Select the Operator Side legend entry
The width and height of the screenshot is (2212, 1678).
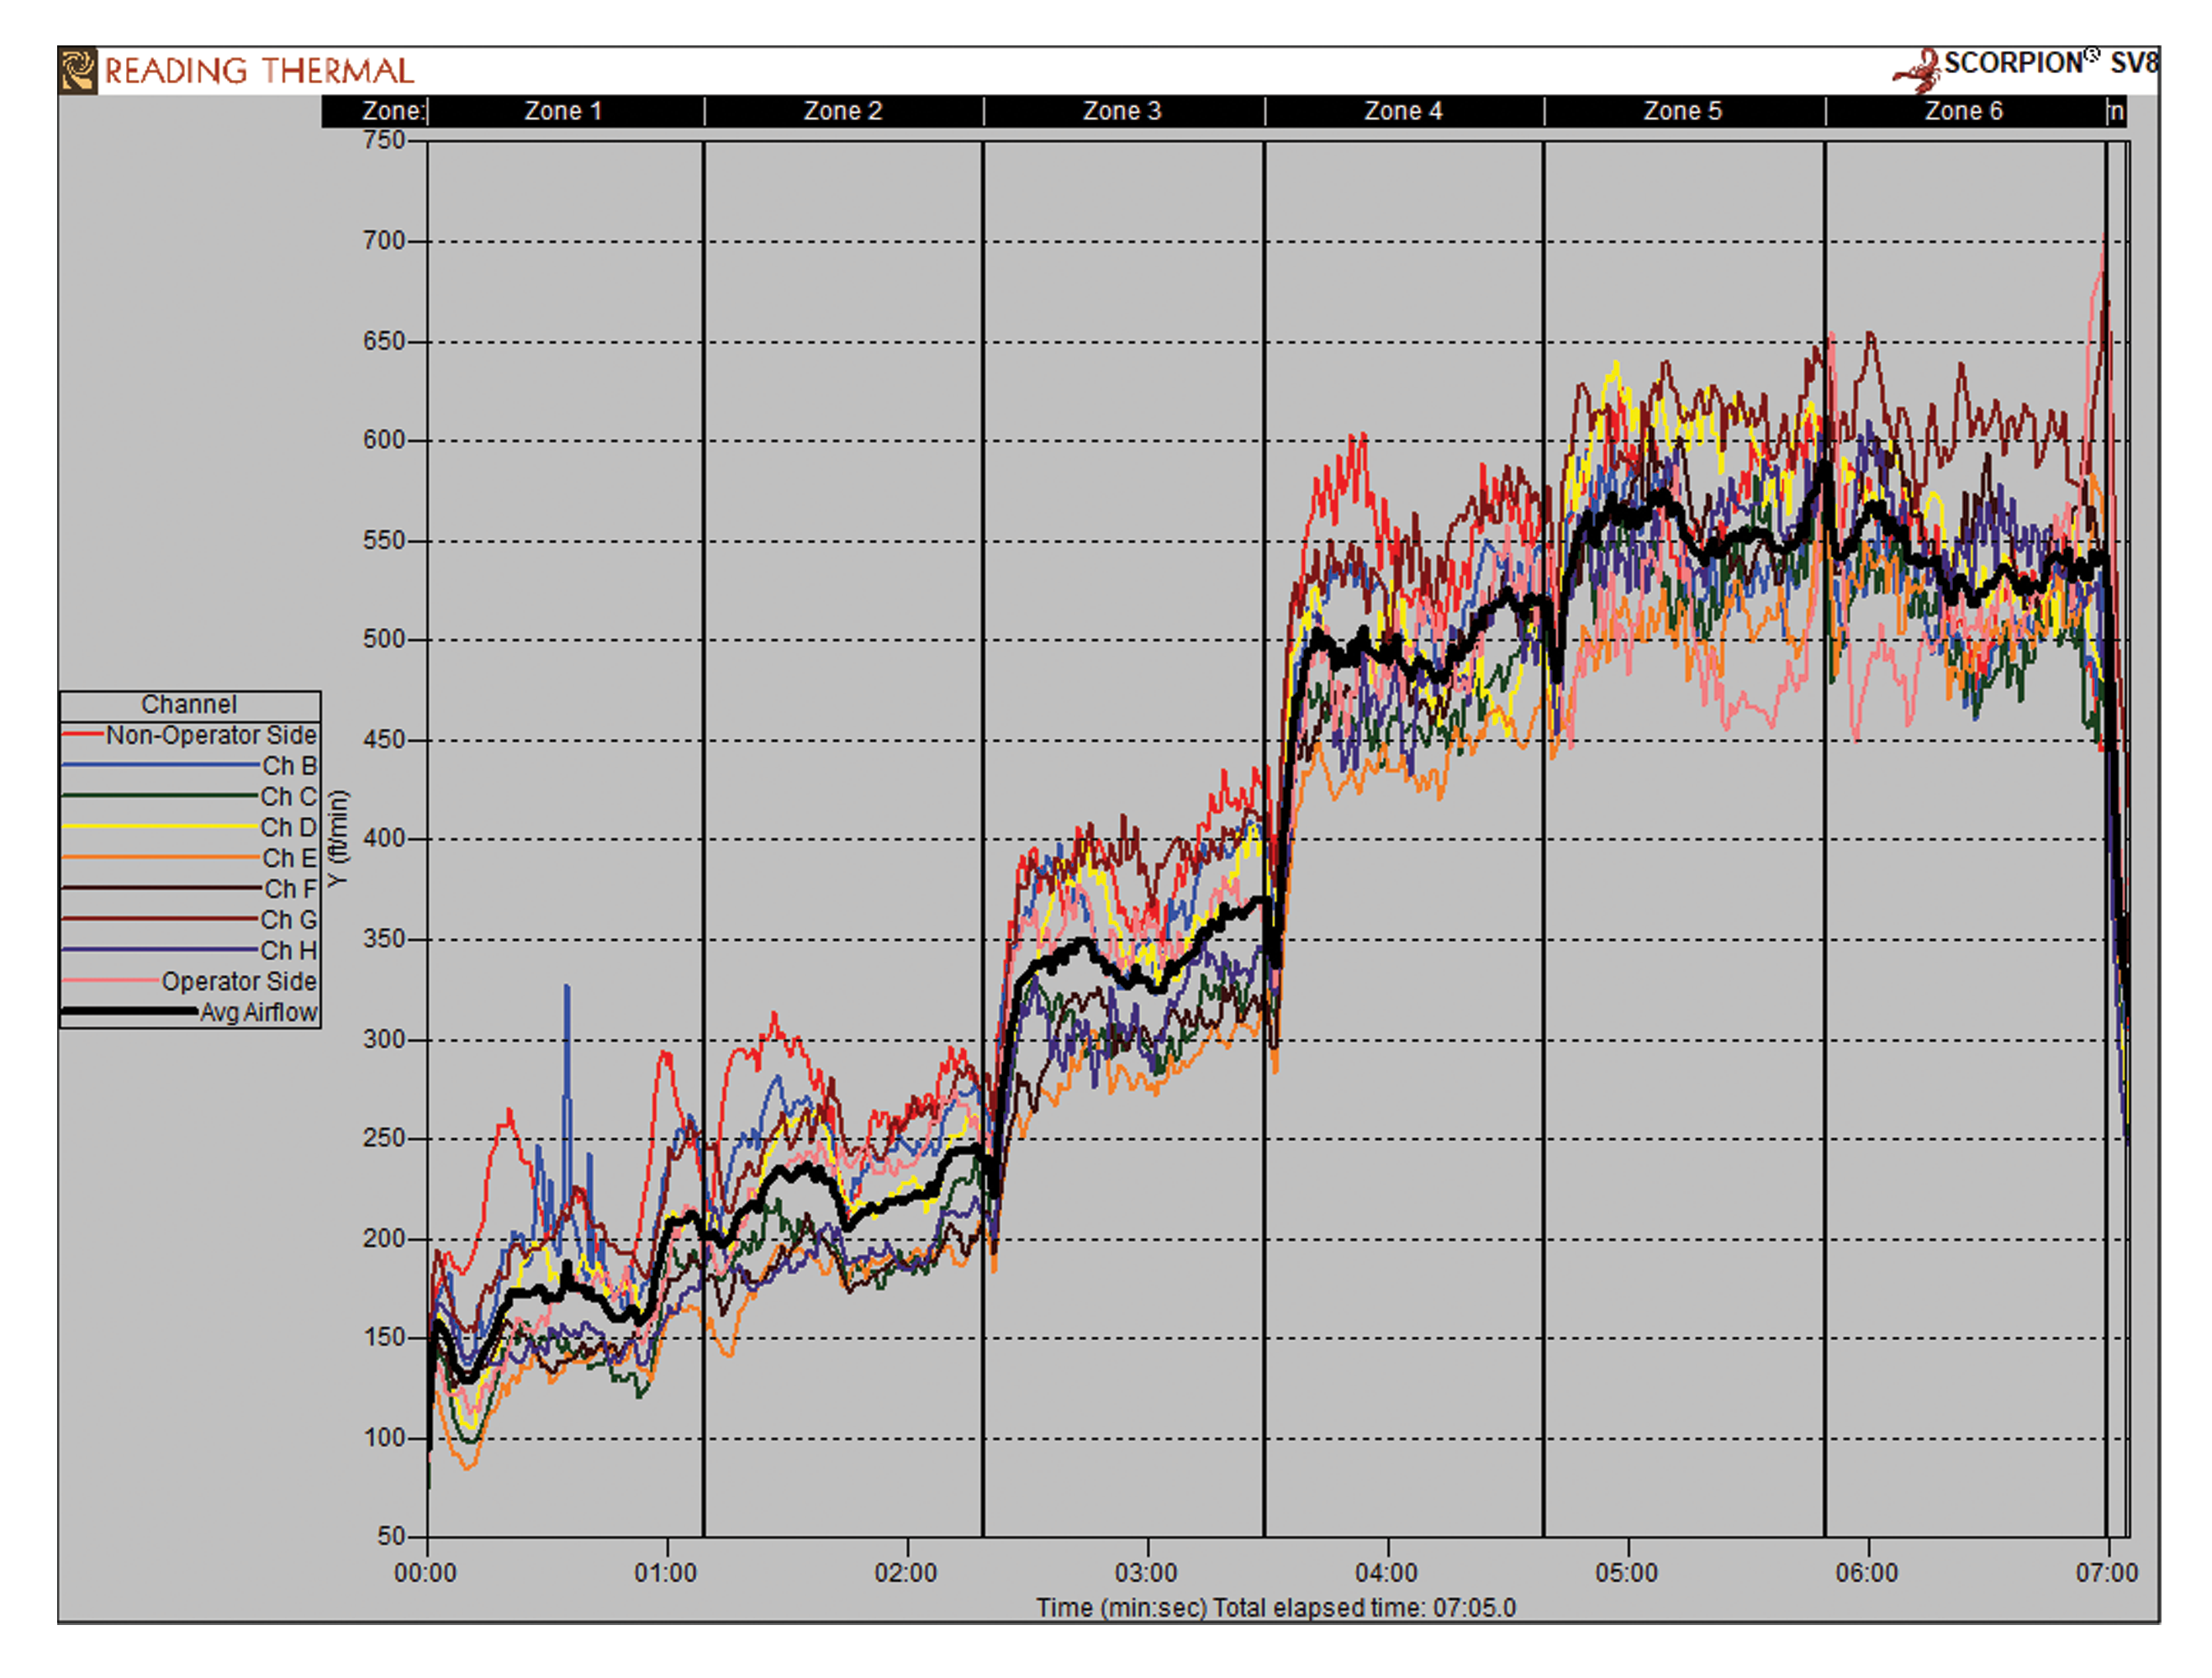pos(190,982)
